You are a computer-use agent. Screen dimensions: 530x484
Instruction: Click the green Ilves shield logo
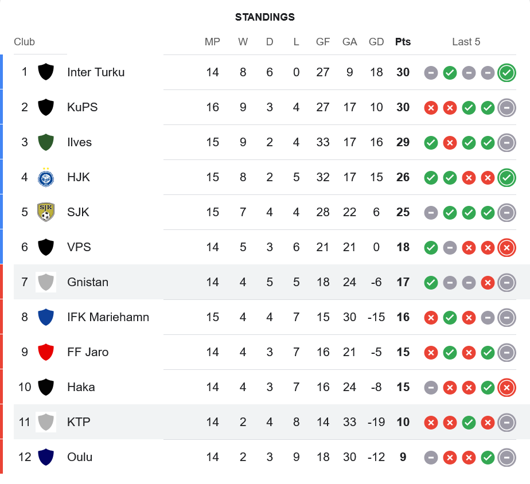click(x=46, y=142)
